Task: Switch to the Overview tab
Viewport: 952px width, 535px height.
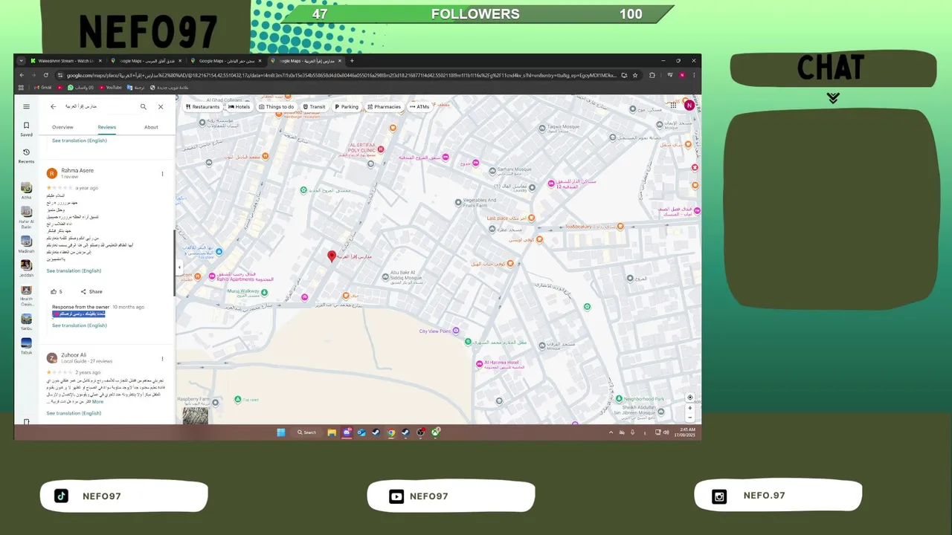Action: (62, 127)
